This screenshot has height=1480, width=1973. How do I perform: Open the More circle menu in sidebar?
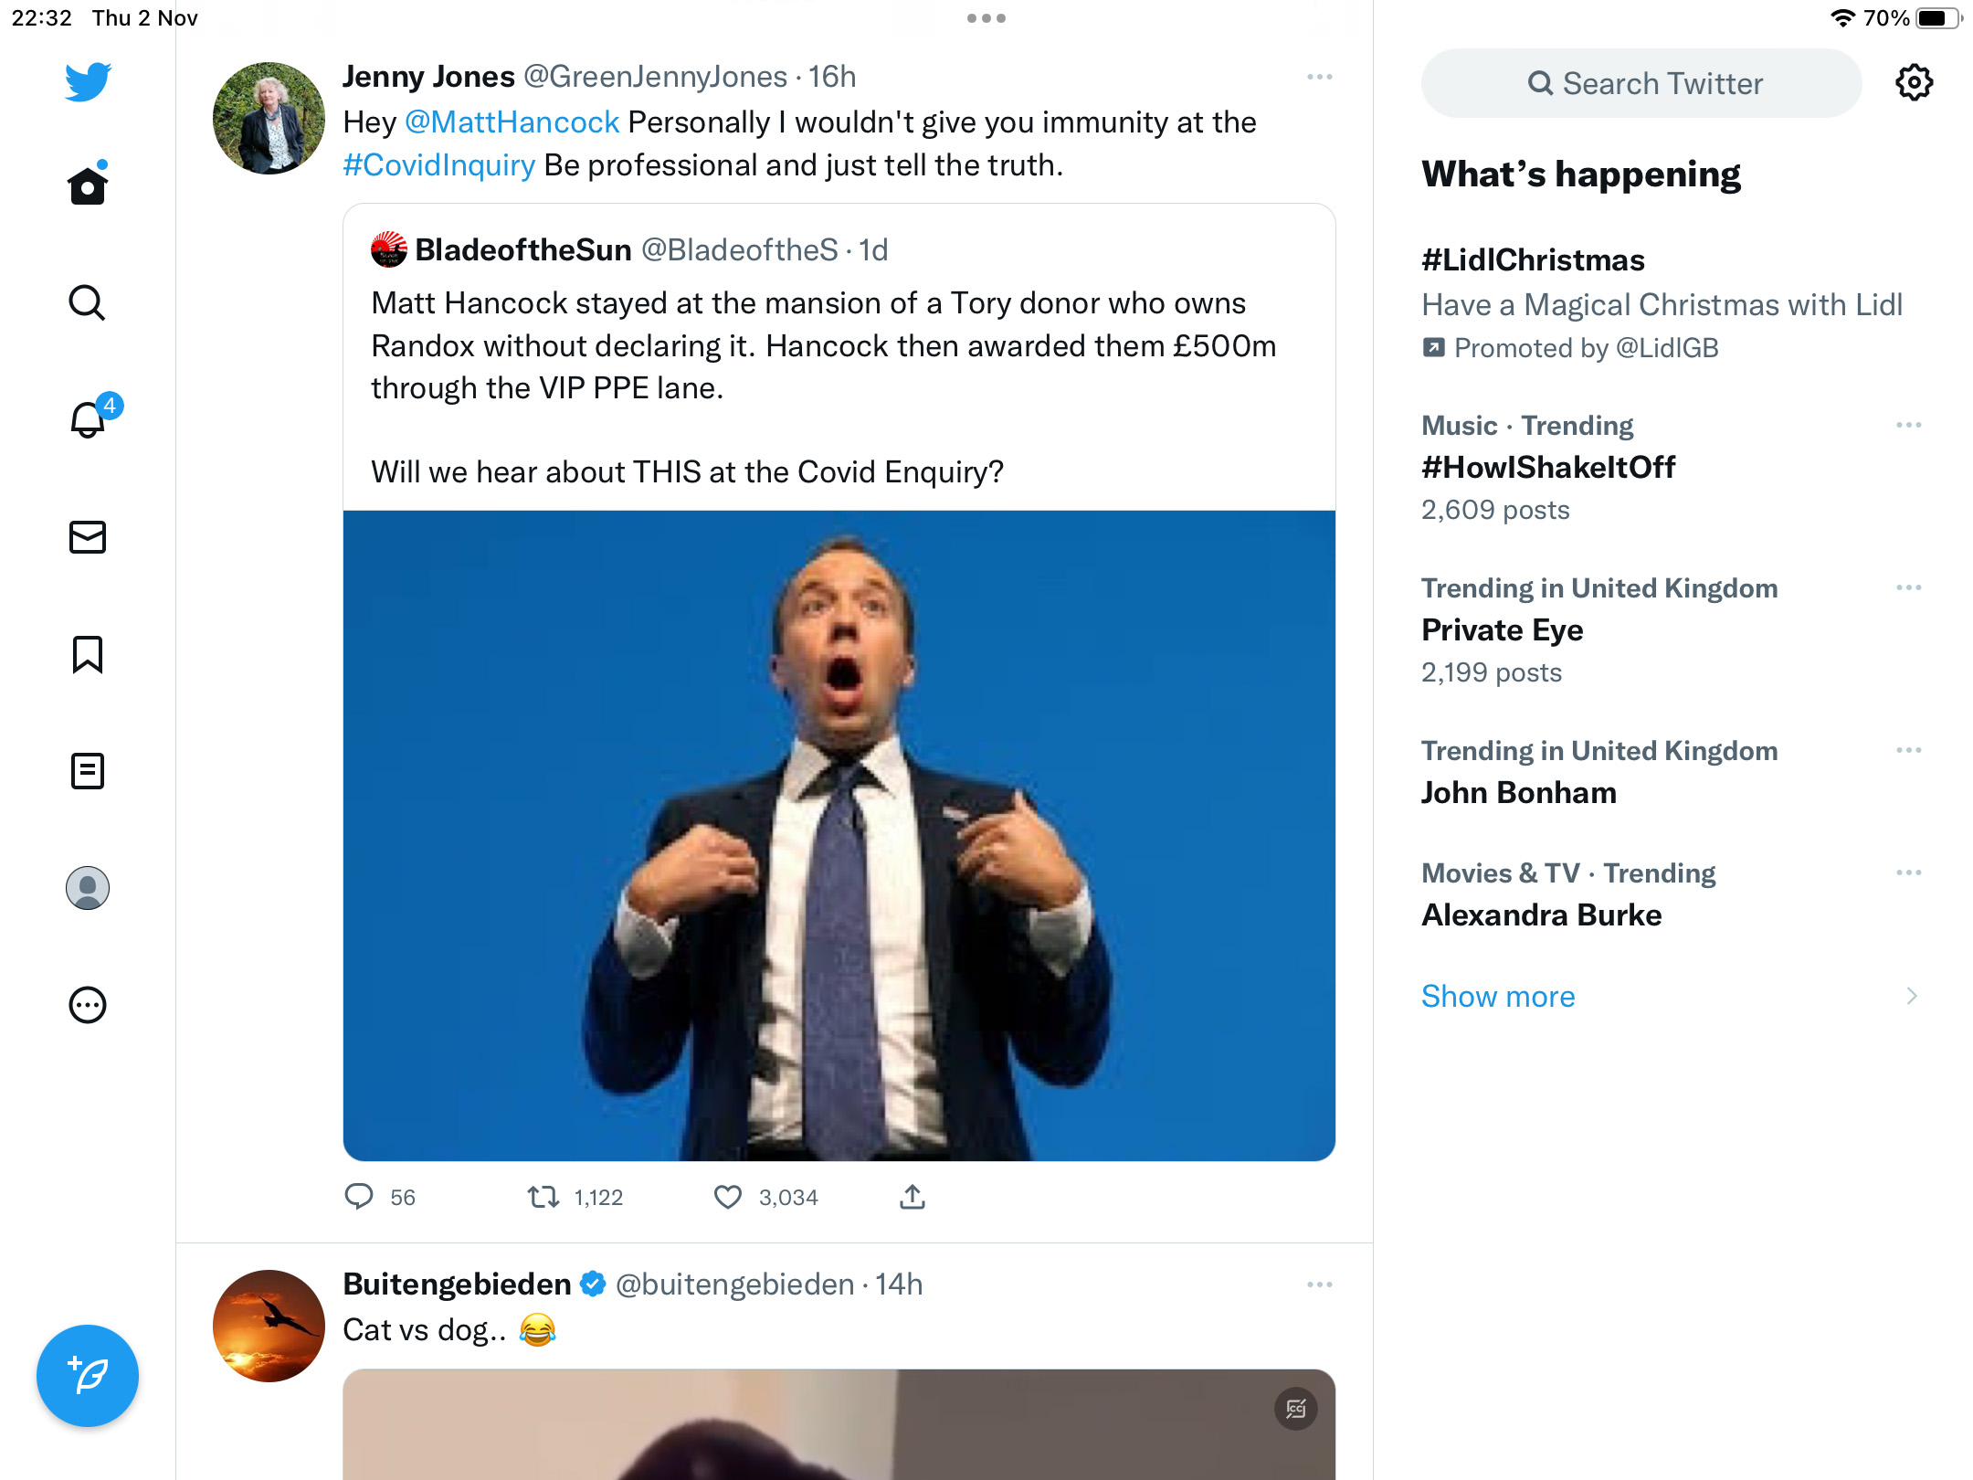(x=88, y=1005)
